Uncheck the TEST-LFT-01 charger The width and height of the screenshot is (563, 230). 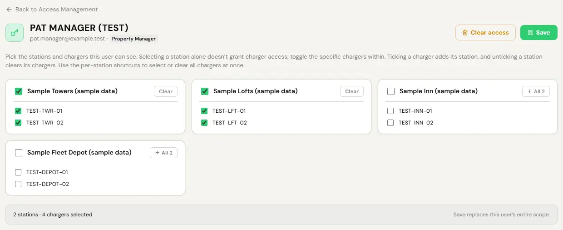[204, 111]
